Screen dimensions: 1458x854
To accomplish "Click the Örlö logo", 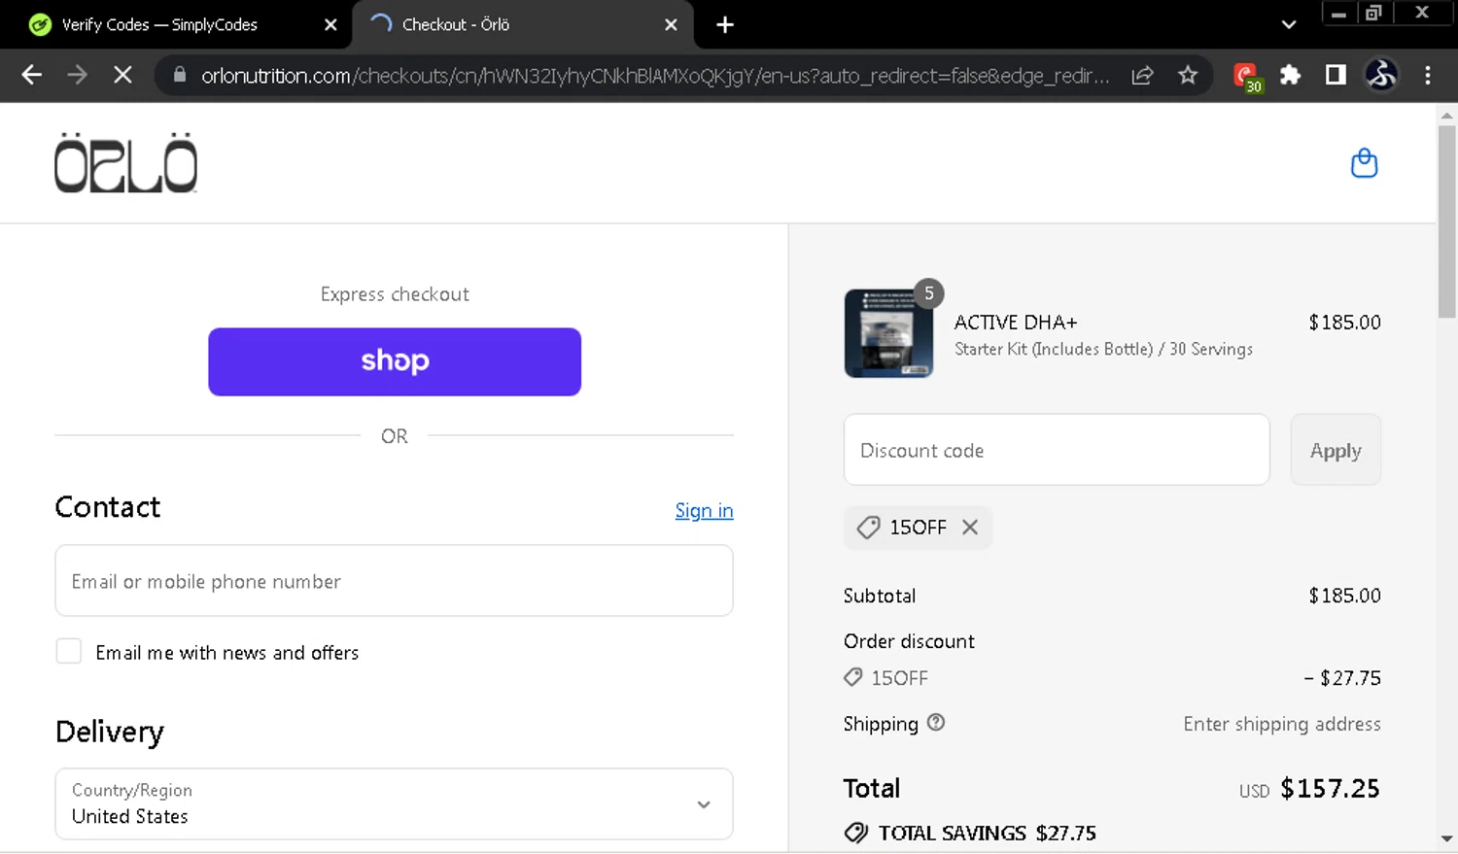I will [x=125, y=162].
